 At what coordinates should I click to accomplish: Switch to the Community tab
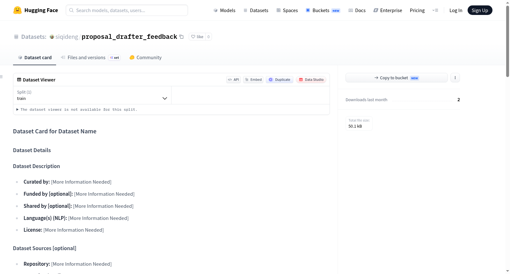[145, 58]
